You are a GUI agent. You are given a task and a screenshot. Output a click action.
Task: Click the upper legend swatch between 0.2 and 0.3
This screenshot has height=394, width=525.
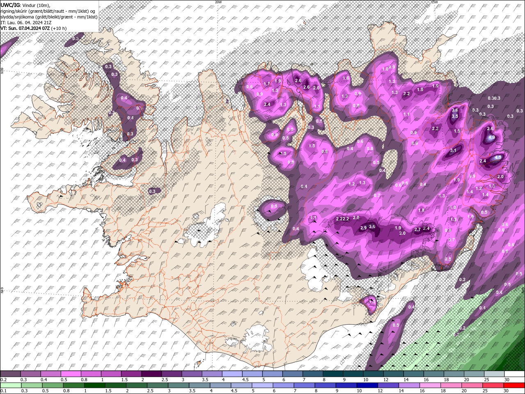(11, 374)
